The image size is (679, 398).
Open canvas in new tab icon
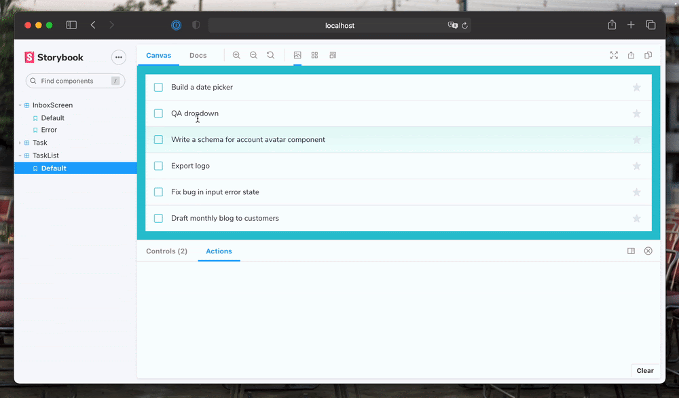pos(631,55)
